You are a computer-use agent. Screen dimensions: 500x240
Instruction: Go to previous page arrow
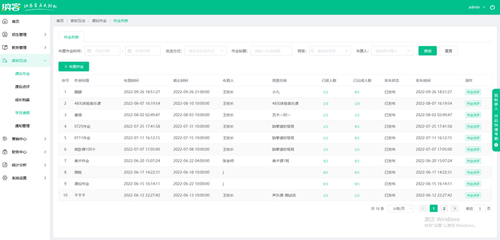tap(423, 208)
